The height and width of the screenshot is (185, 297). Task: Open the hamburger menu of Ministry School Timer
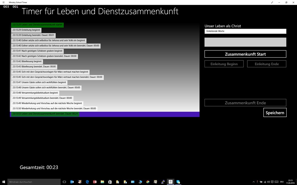3,2
